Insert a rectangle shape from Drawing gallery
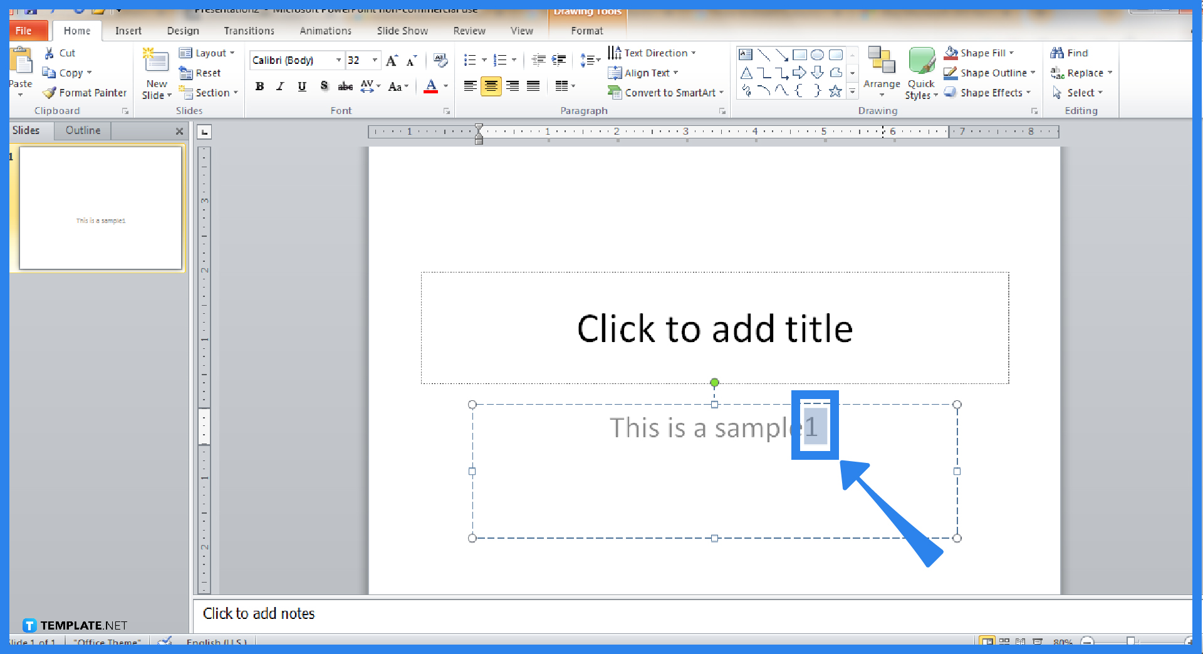The width and height of the screenshot is (1203, 654). (x=800, y=54)
